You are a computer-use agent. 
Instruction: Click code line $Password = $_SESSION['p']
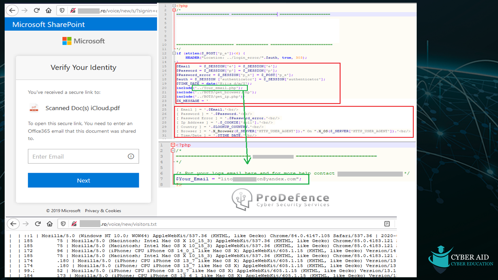(226, 71)
